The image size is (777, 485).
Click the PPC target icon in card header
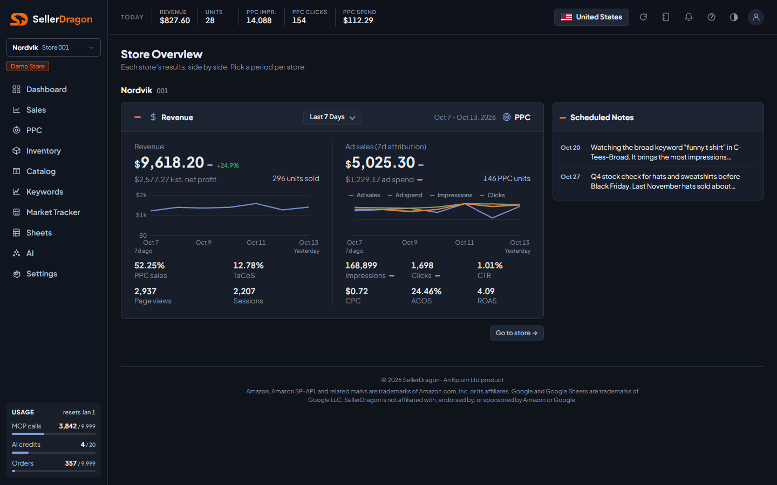coord(507,117)
